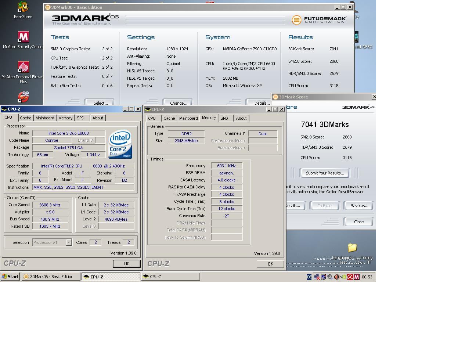Activate the second CPU-Z taskbar button
The height and width of the screenshot is (357, 476).
[x=171, y=277]
